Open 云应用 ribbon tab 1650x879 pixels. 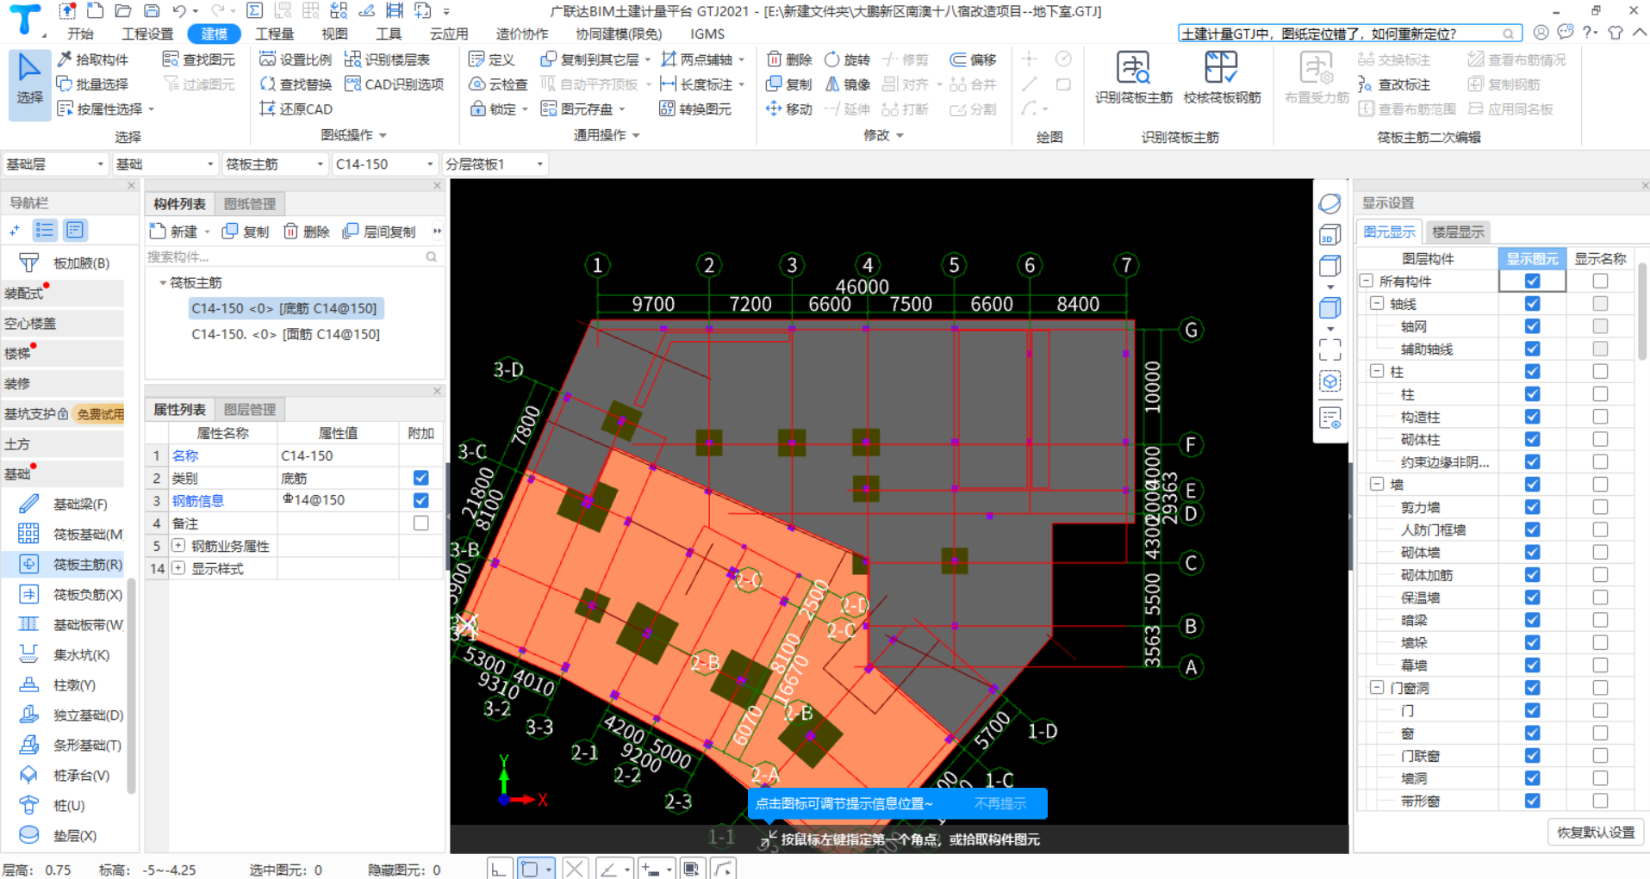pos(449,34)
